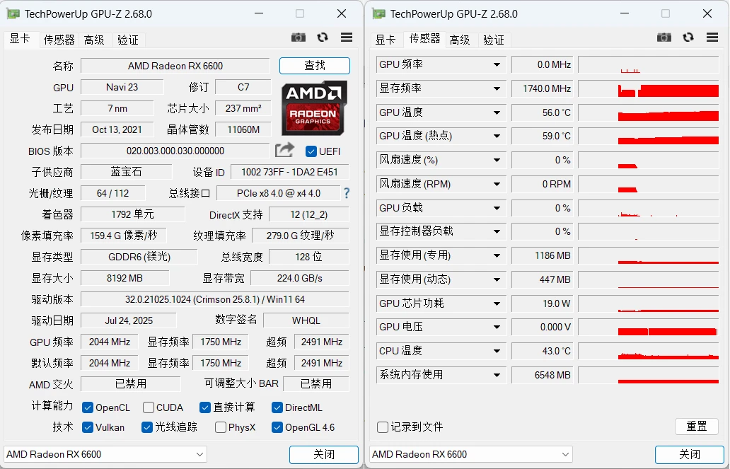The height and width of the screenshot is (469, 730).
Task: Expand the GPU 芯片功耗 dropdown
Action: 497,303
